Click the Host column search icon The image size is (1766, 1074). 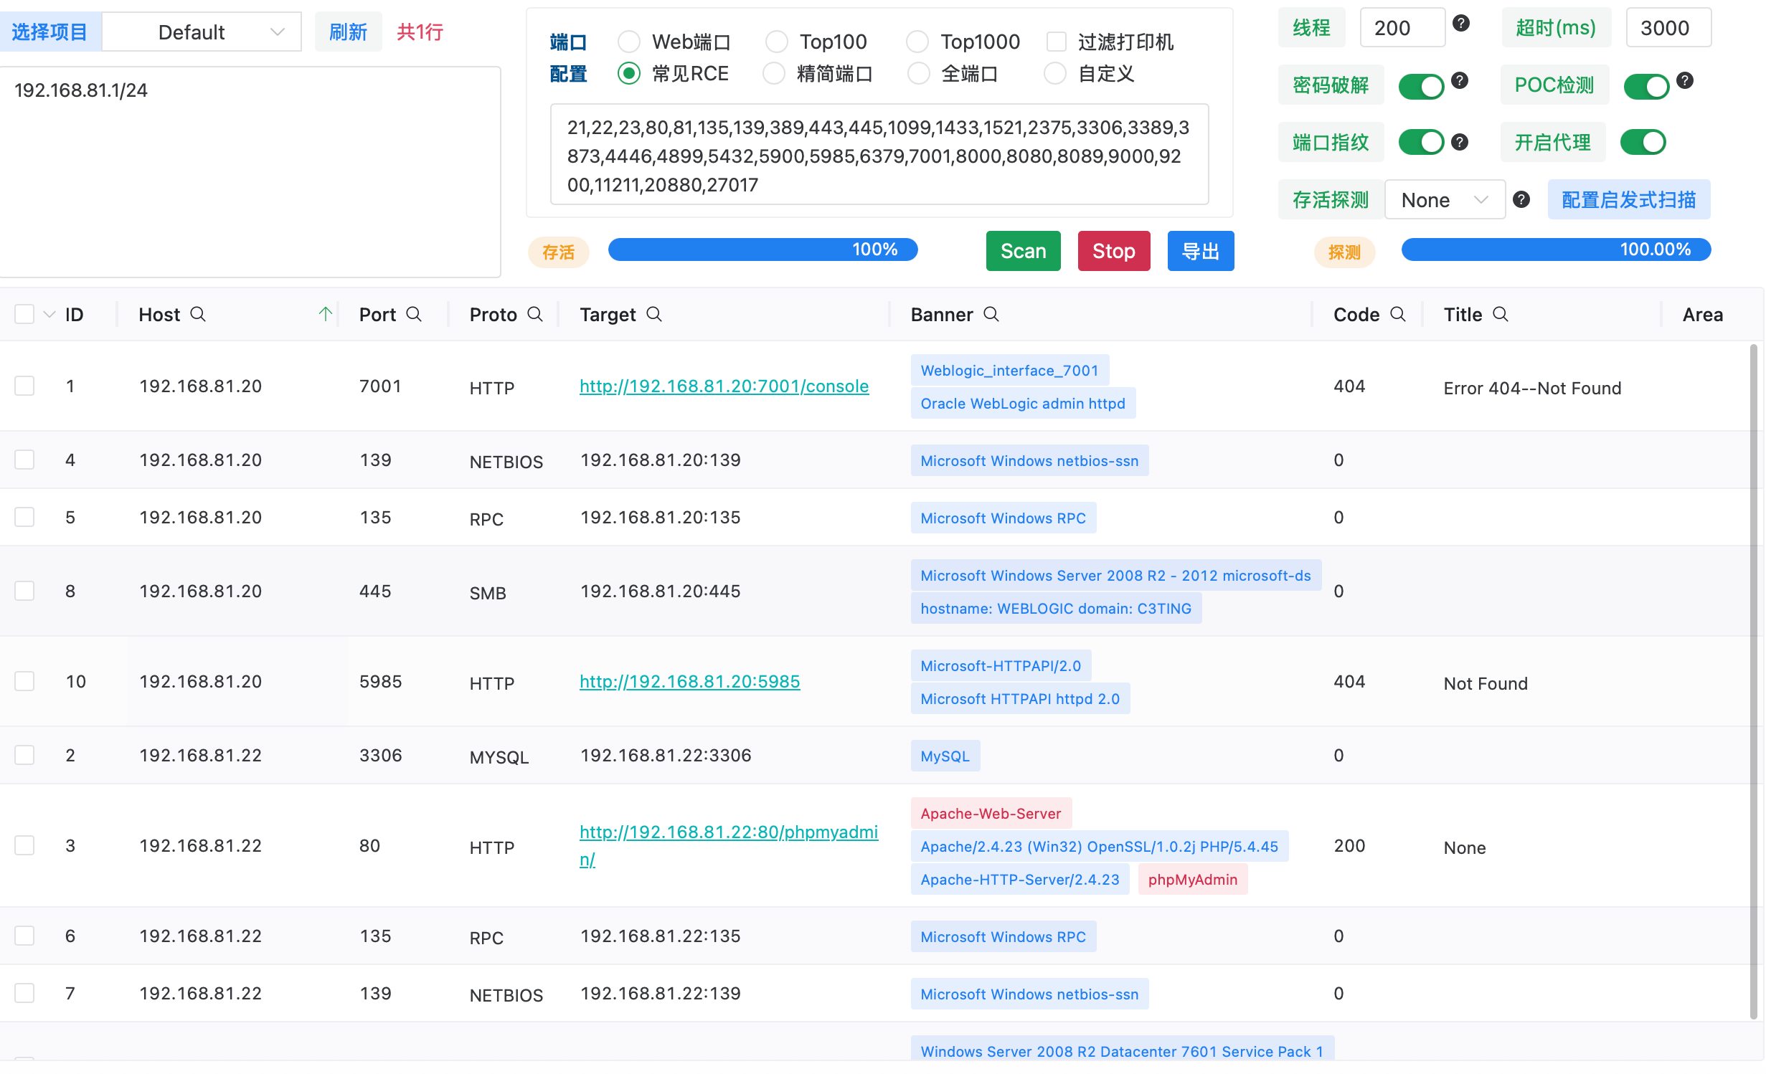(x=198, y=315)
